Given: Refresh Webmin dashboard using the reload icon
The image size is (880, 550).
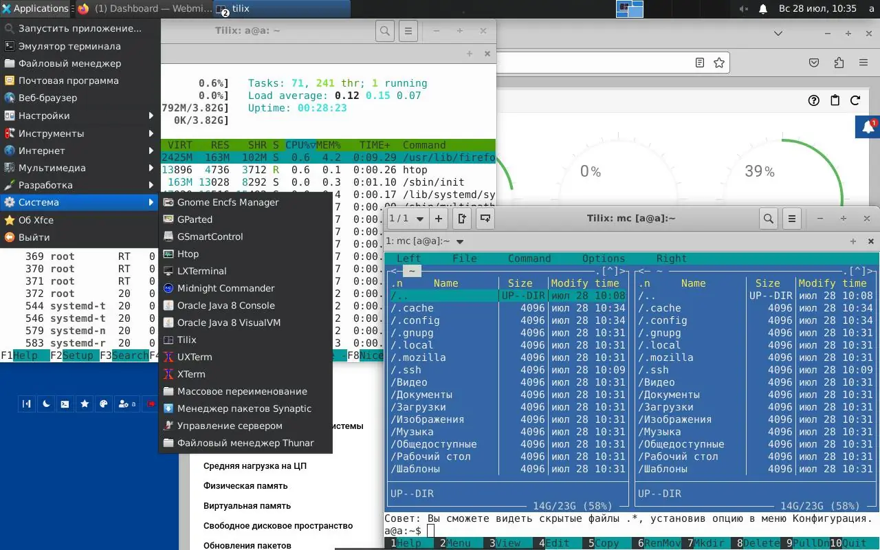Looking at the screenshot, I should click(x=855, y=100).
